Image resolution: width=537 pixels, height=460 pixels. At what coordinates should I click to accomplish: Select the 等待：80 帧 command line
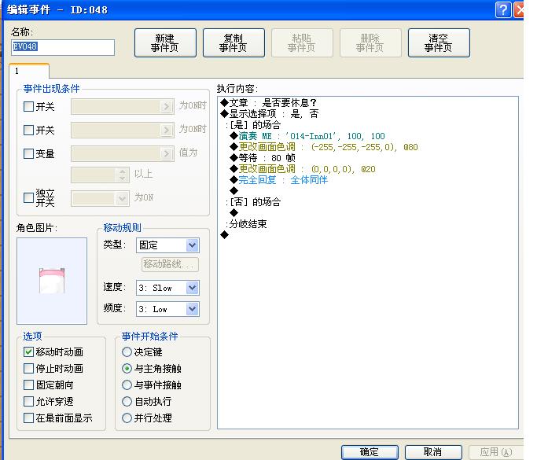pyautogui.click(x=263, y=158)
